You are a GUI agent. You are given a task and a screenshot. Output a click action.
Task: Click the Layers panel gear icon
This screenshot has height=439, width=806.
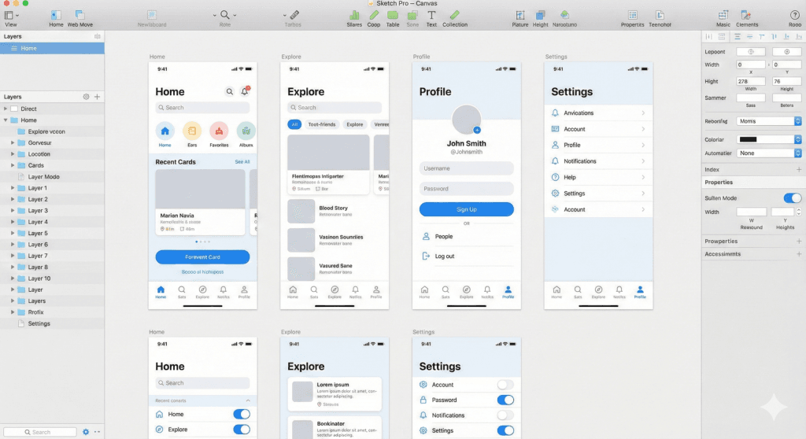click(x=86, y=97)
